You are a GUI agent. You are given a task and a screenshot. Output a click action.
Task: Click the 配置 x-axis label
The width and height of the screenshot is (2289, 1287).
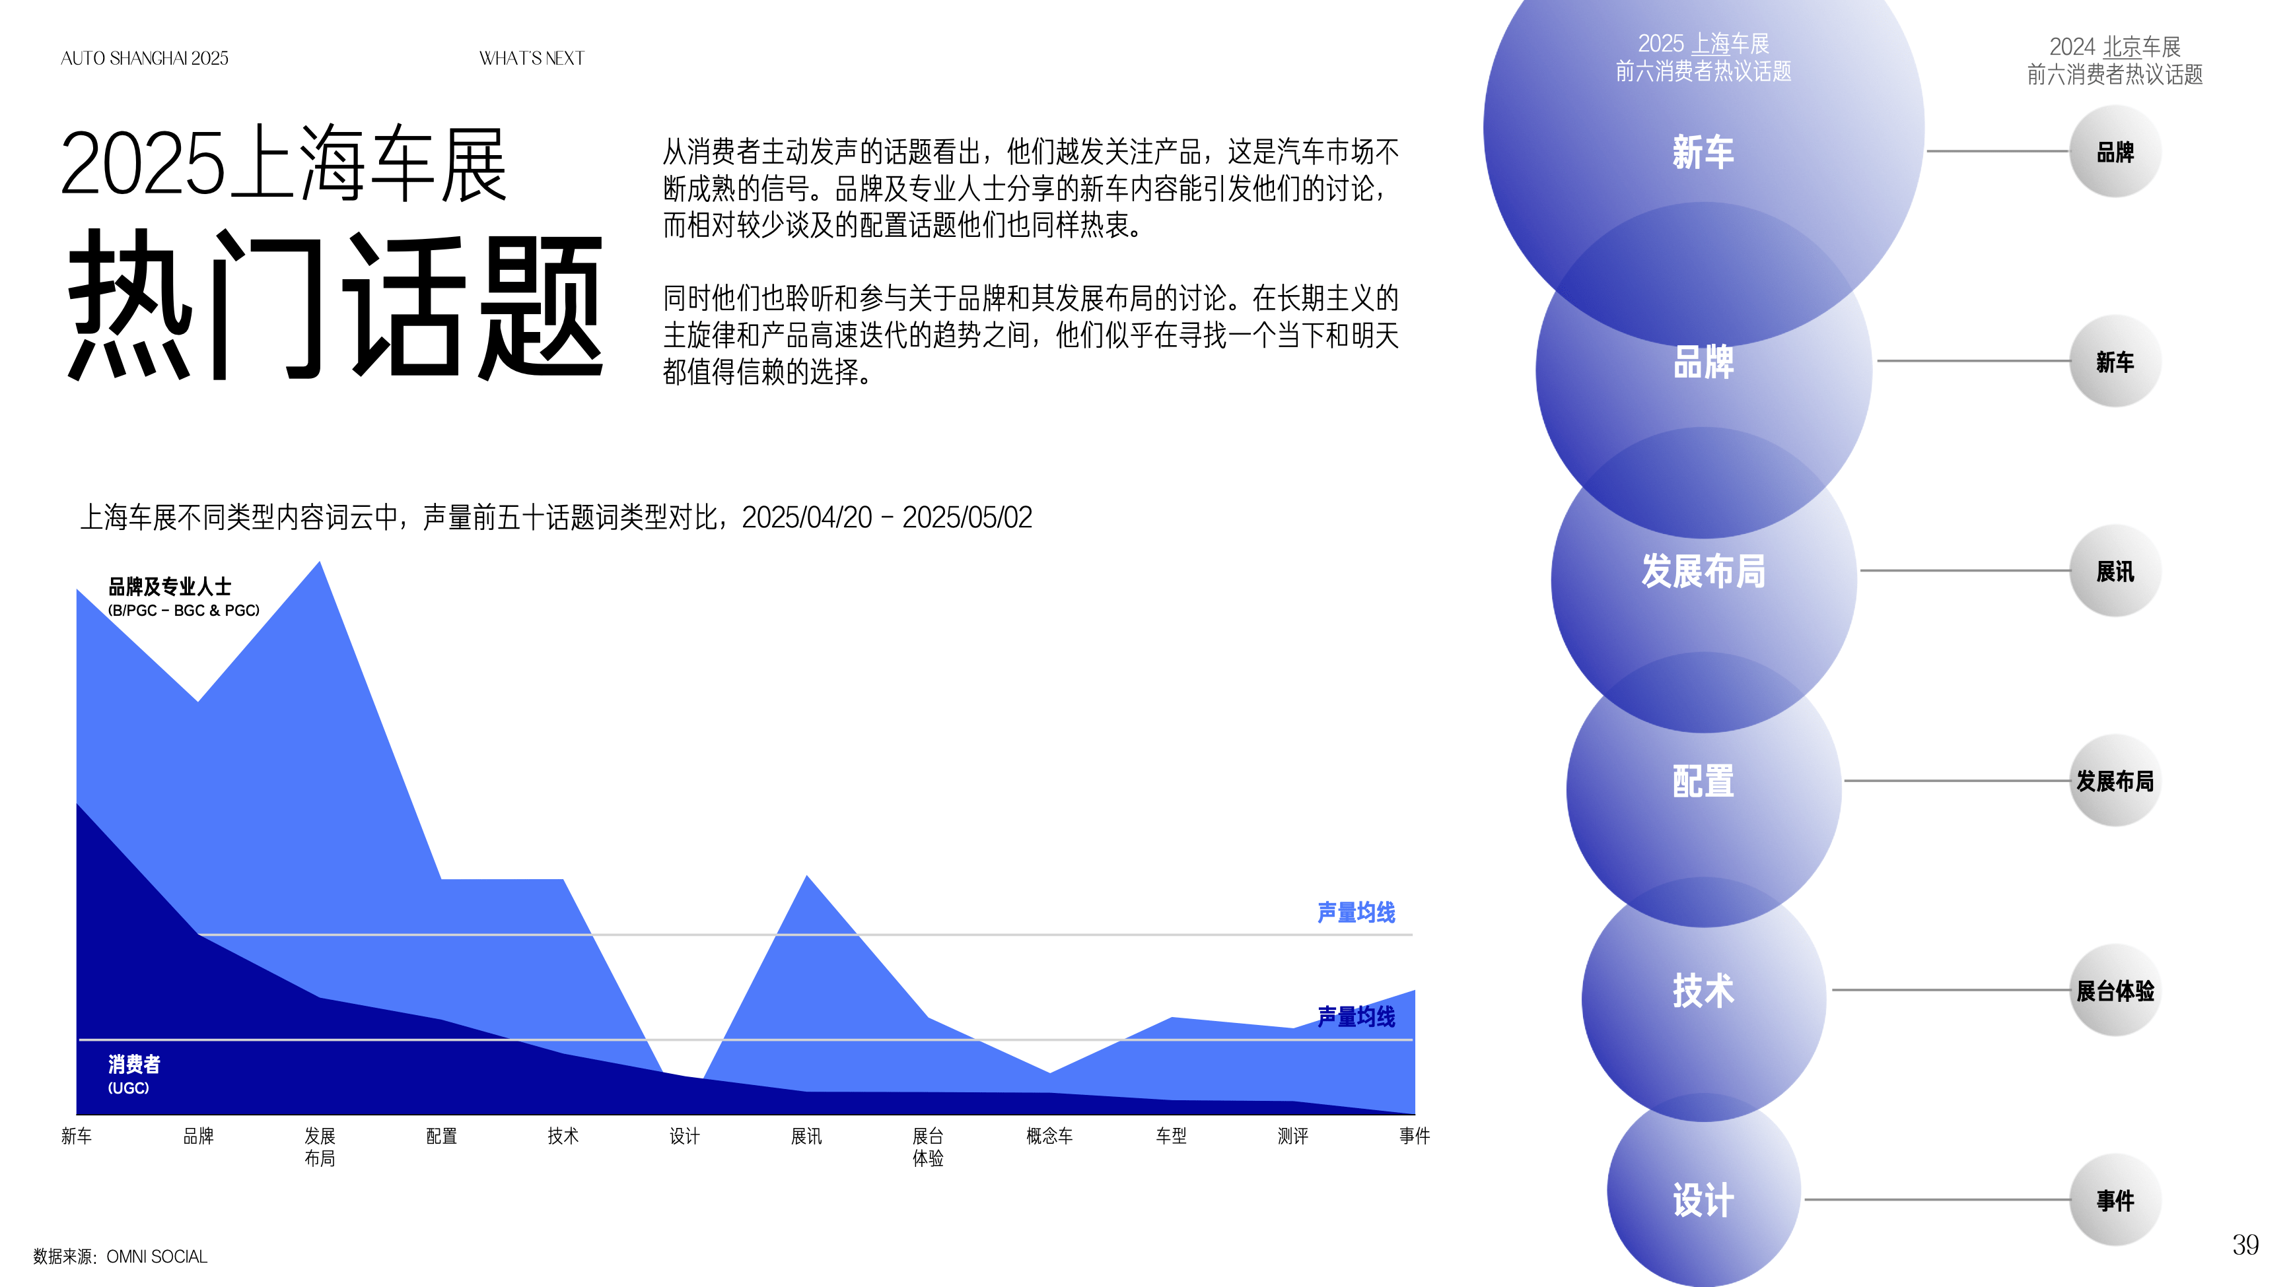point(442,1136)
